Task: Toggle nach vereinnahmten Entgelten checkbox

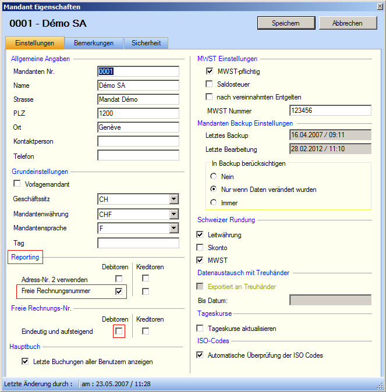Action: point(210,97)
